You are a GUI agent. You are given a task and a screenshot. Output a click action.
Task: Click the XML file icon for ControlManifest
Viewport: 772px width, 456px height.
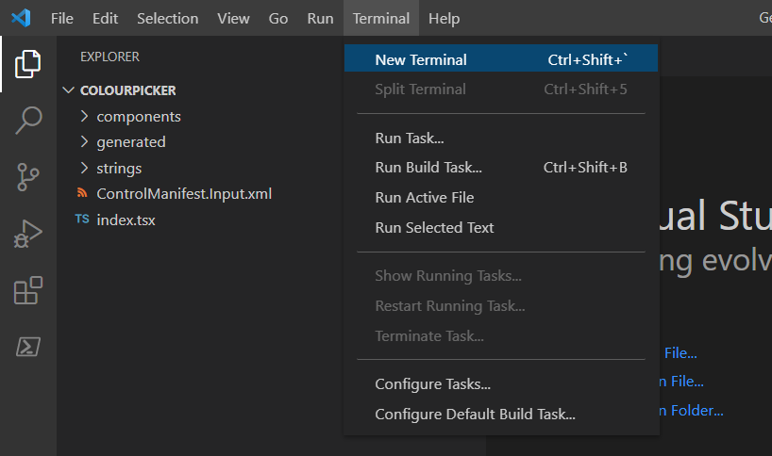click(82, 194)
